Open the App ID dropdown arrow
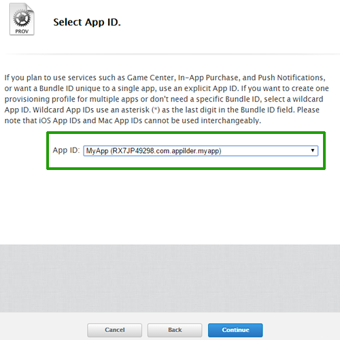Screen dimensions: 340x340 click(313, 150)
